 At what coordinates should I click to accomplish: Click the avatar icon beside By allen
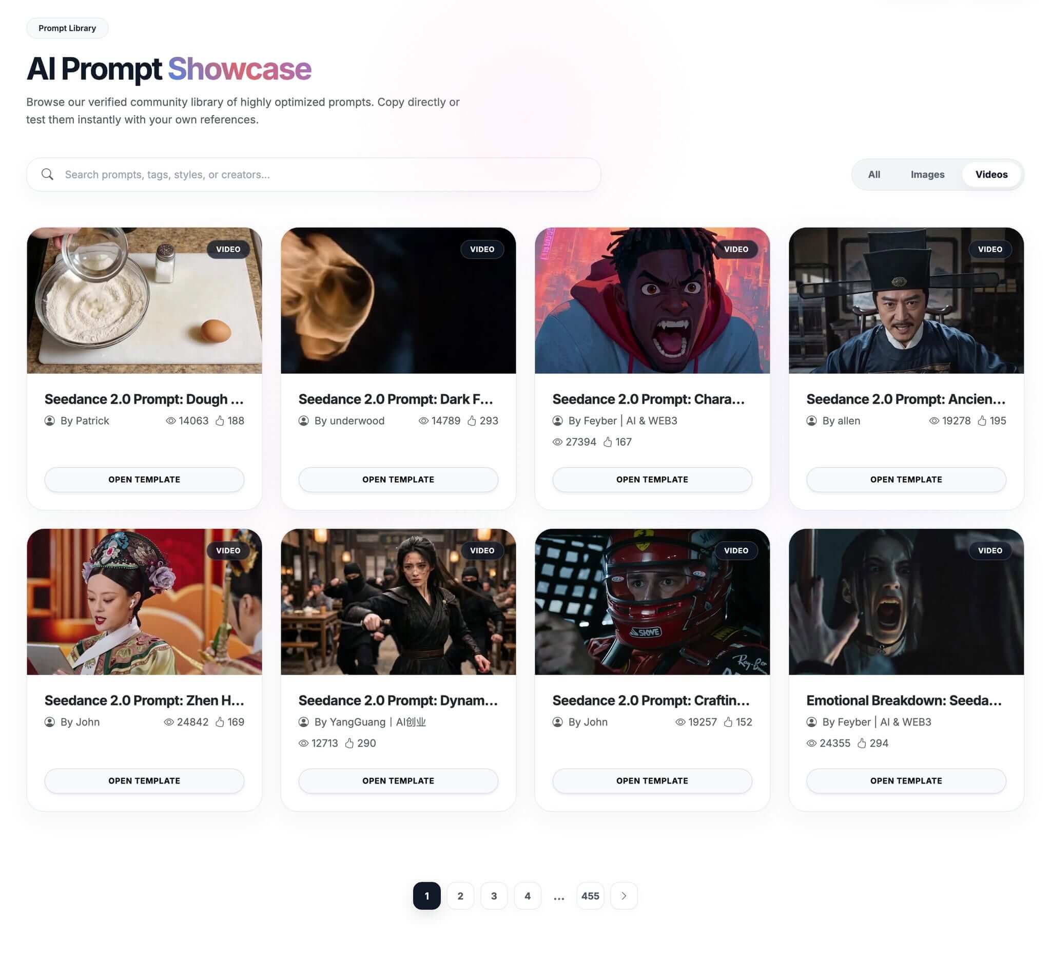click(x=811, y=421)
